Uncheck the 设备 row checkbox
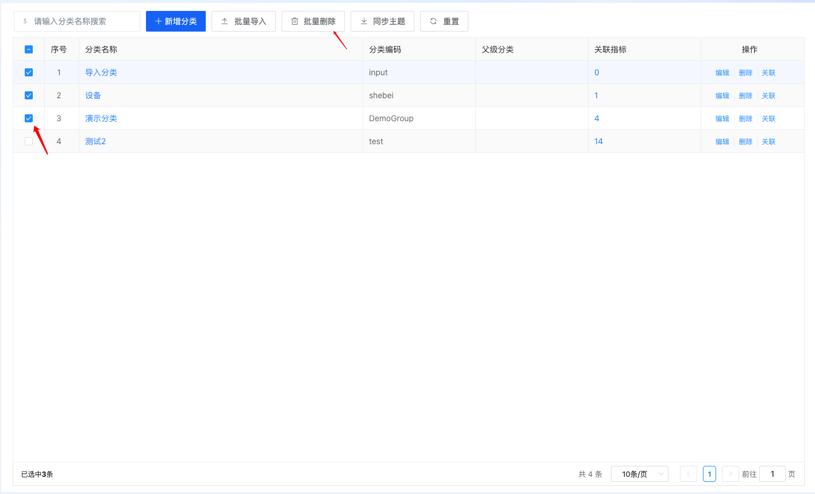The image size is (815, 494). coord(29,95)
